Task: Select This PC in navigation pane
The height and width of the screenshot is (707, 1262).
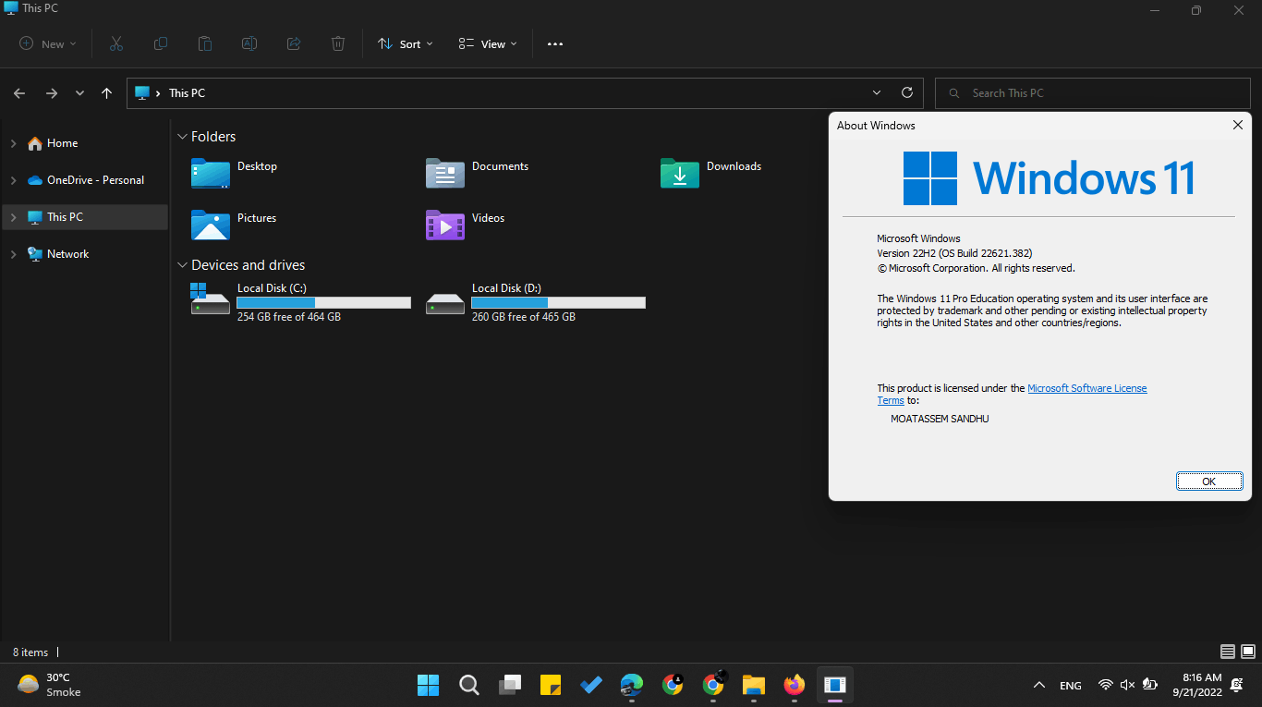Action: click(85, 217)
